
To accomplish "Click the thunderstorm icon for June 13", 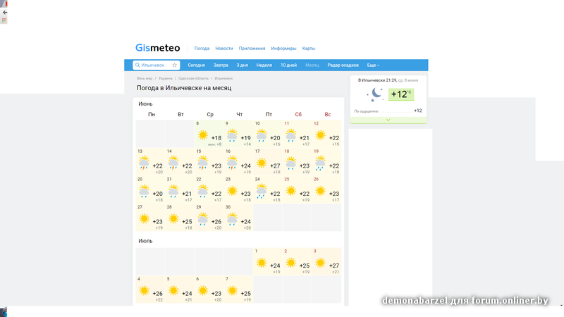I will pos(144,163).
